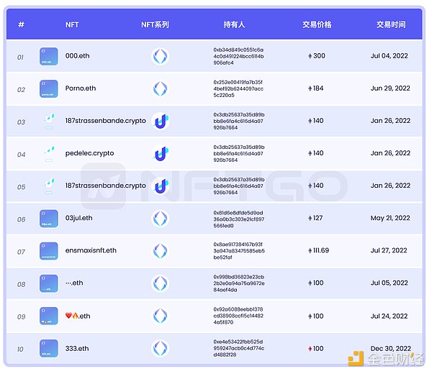Click the 111.69 ETH price value

pyautogui.click(x=320, y=251)
